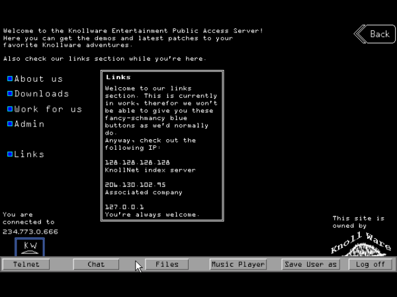Screen dimensions: 397x297
Task: Open the Work for us section
Action: point(48,109)
